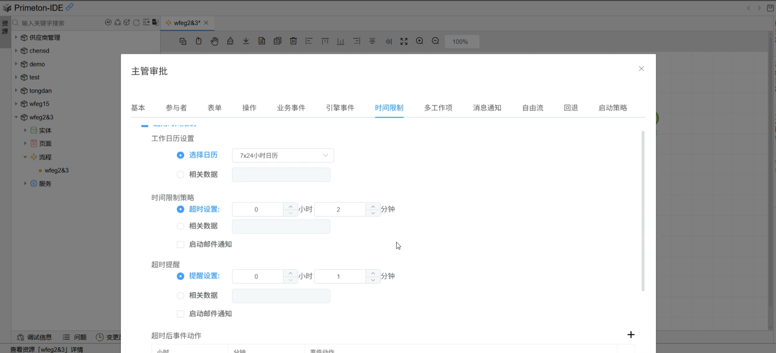The image size is (776, 353).
Task: Select the hand pan tool
Action: click(x=214, y=41)
